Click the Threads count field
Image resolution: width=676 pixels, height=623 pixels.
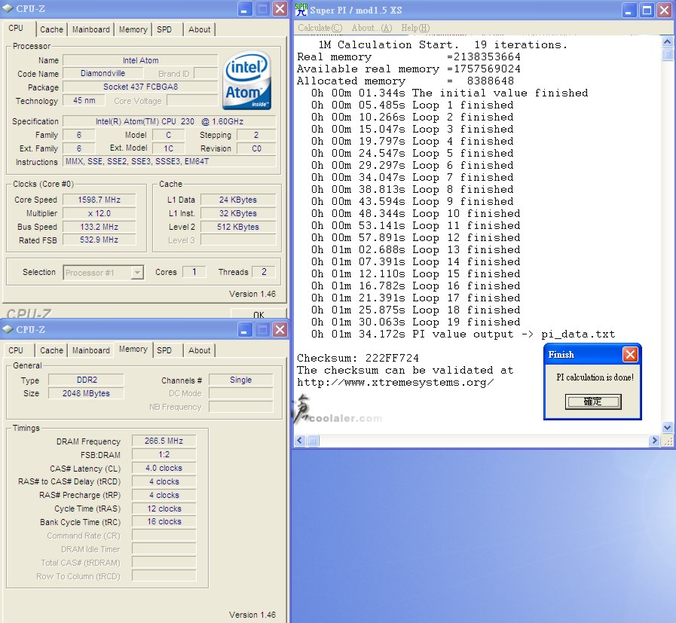(264, 272)
